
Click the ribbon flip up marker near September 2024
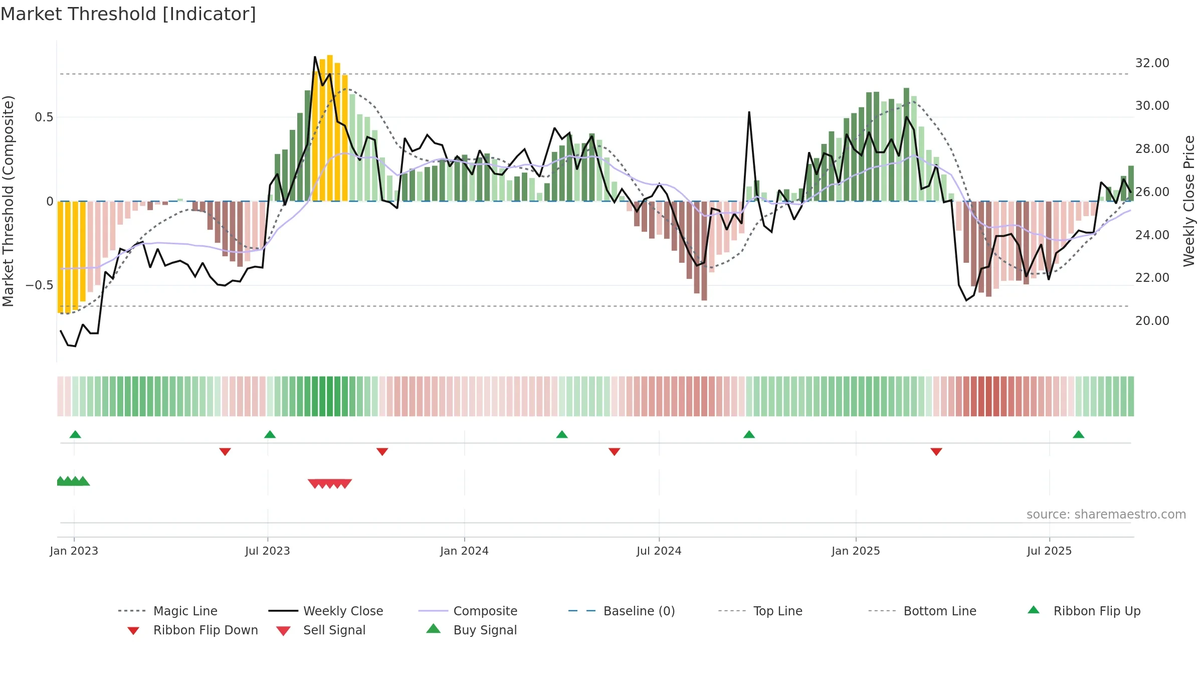[749, 434]
